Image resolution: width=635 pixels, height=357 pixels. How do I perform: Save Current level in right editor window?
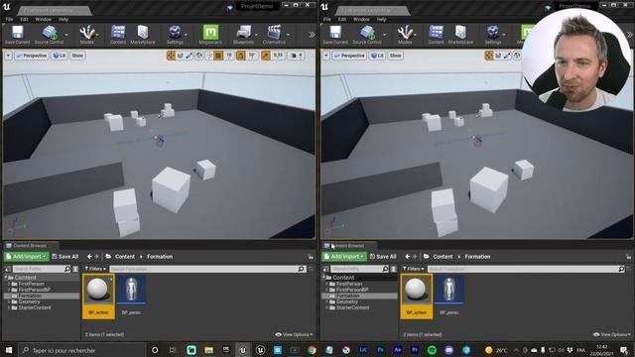[335, 35]
